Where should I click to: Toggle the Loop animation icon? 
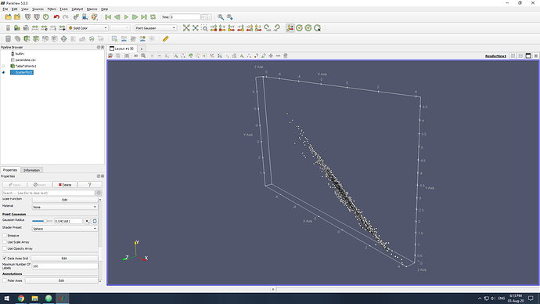pos(153,17)
